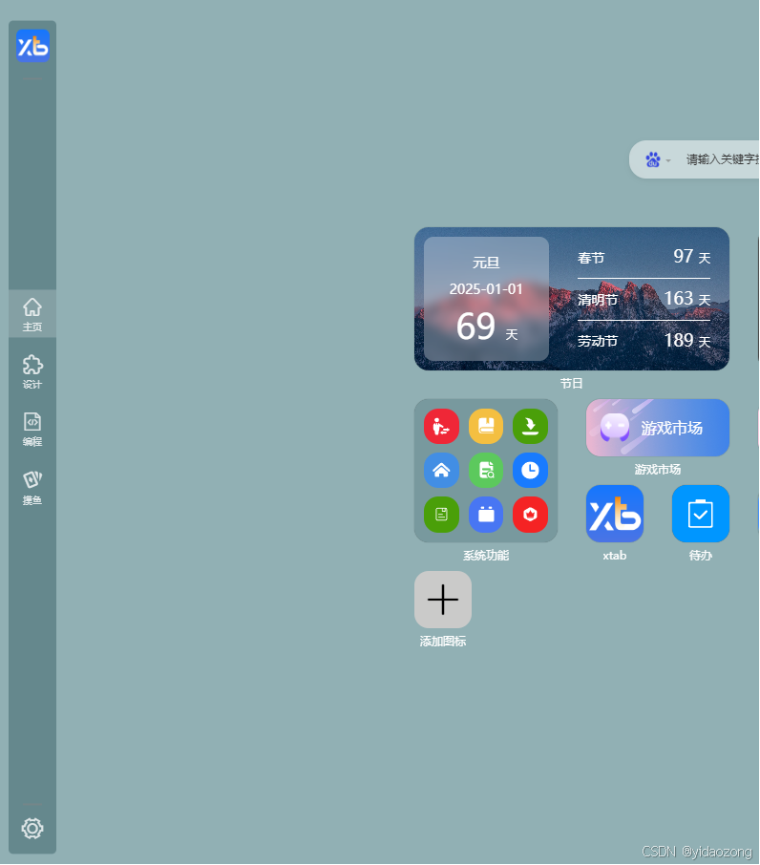The width and height of the screenshot is (760, 865).
Task: Open green document search icon
Action: pos(486,470)
